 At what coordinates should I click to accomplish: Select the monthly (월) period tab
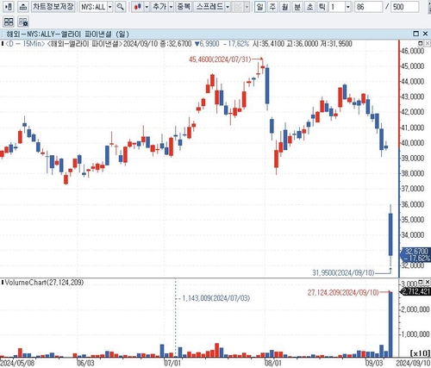(x=284, y=7)
